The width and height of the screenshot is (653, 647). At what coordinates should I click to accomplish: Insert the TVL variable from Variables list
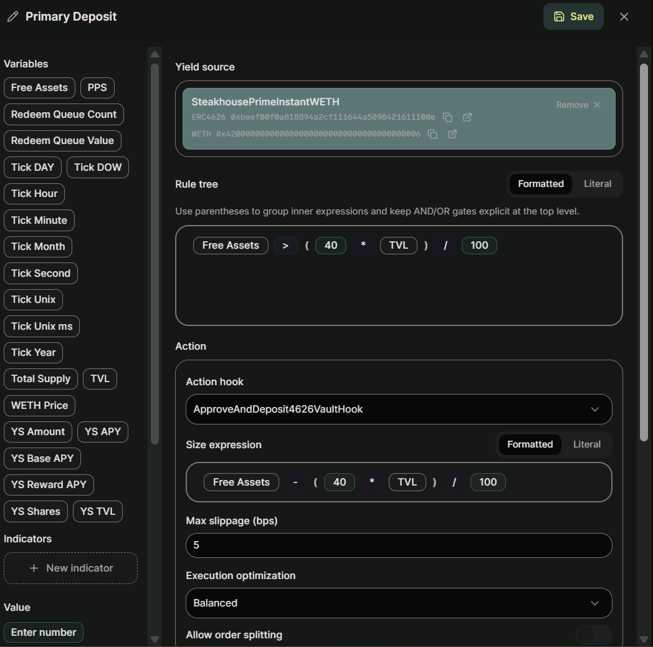click(x=100, y=379)
